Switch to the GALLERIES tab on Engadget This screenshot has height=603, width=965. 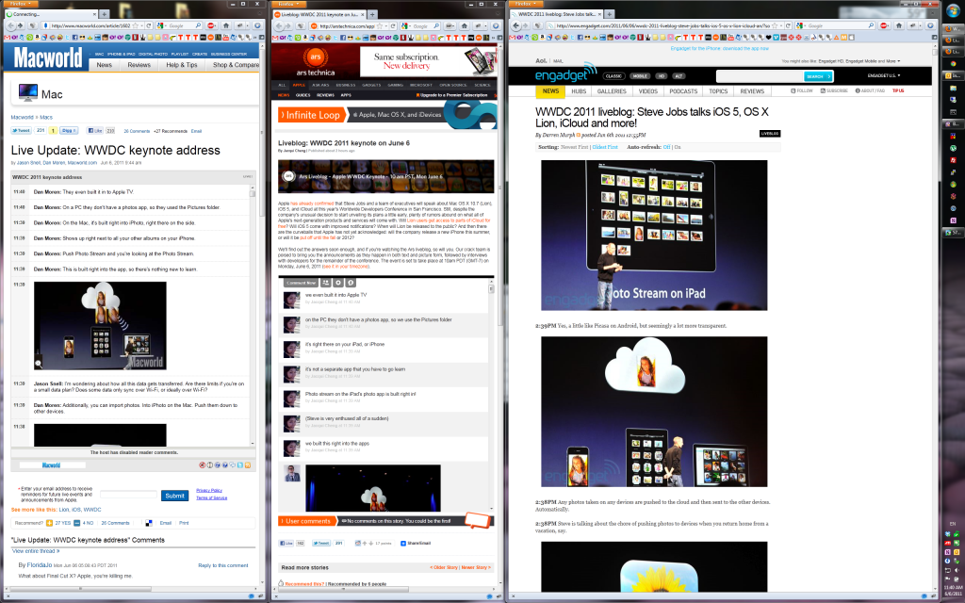point(612,91)
